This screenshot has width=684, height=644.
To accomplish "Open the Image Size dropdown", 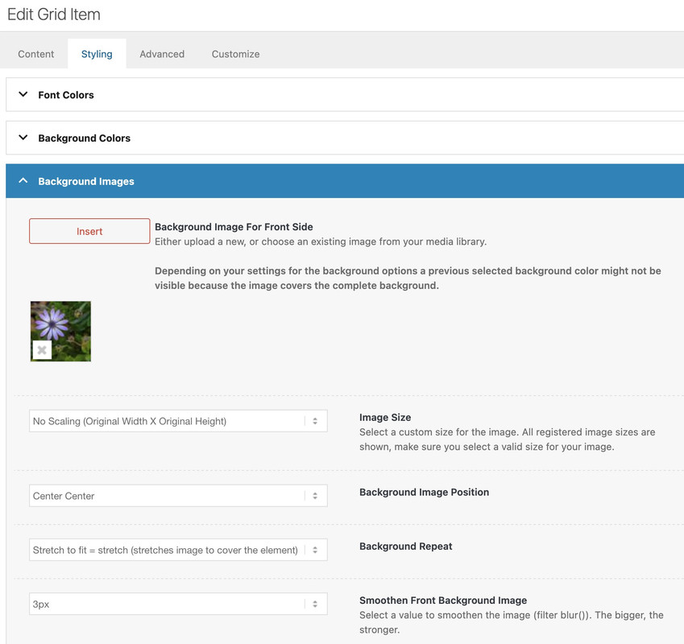I will click(x=178, y=421).
